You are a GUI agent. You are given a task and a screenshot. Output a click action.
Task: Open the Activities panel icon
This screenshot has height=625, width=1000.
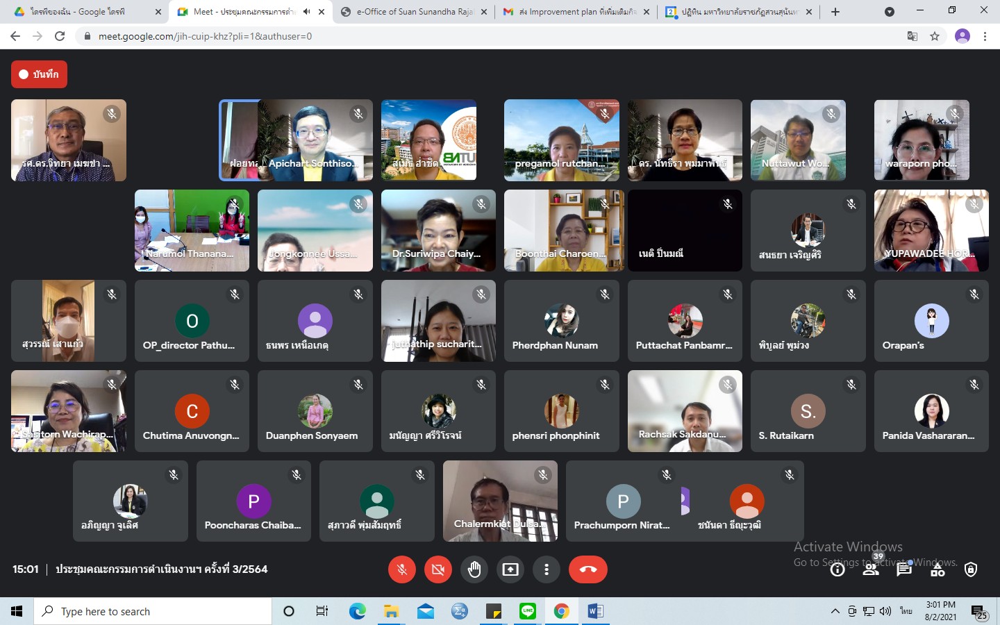937,570
